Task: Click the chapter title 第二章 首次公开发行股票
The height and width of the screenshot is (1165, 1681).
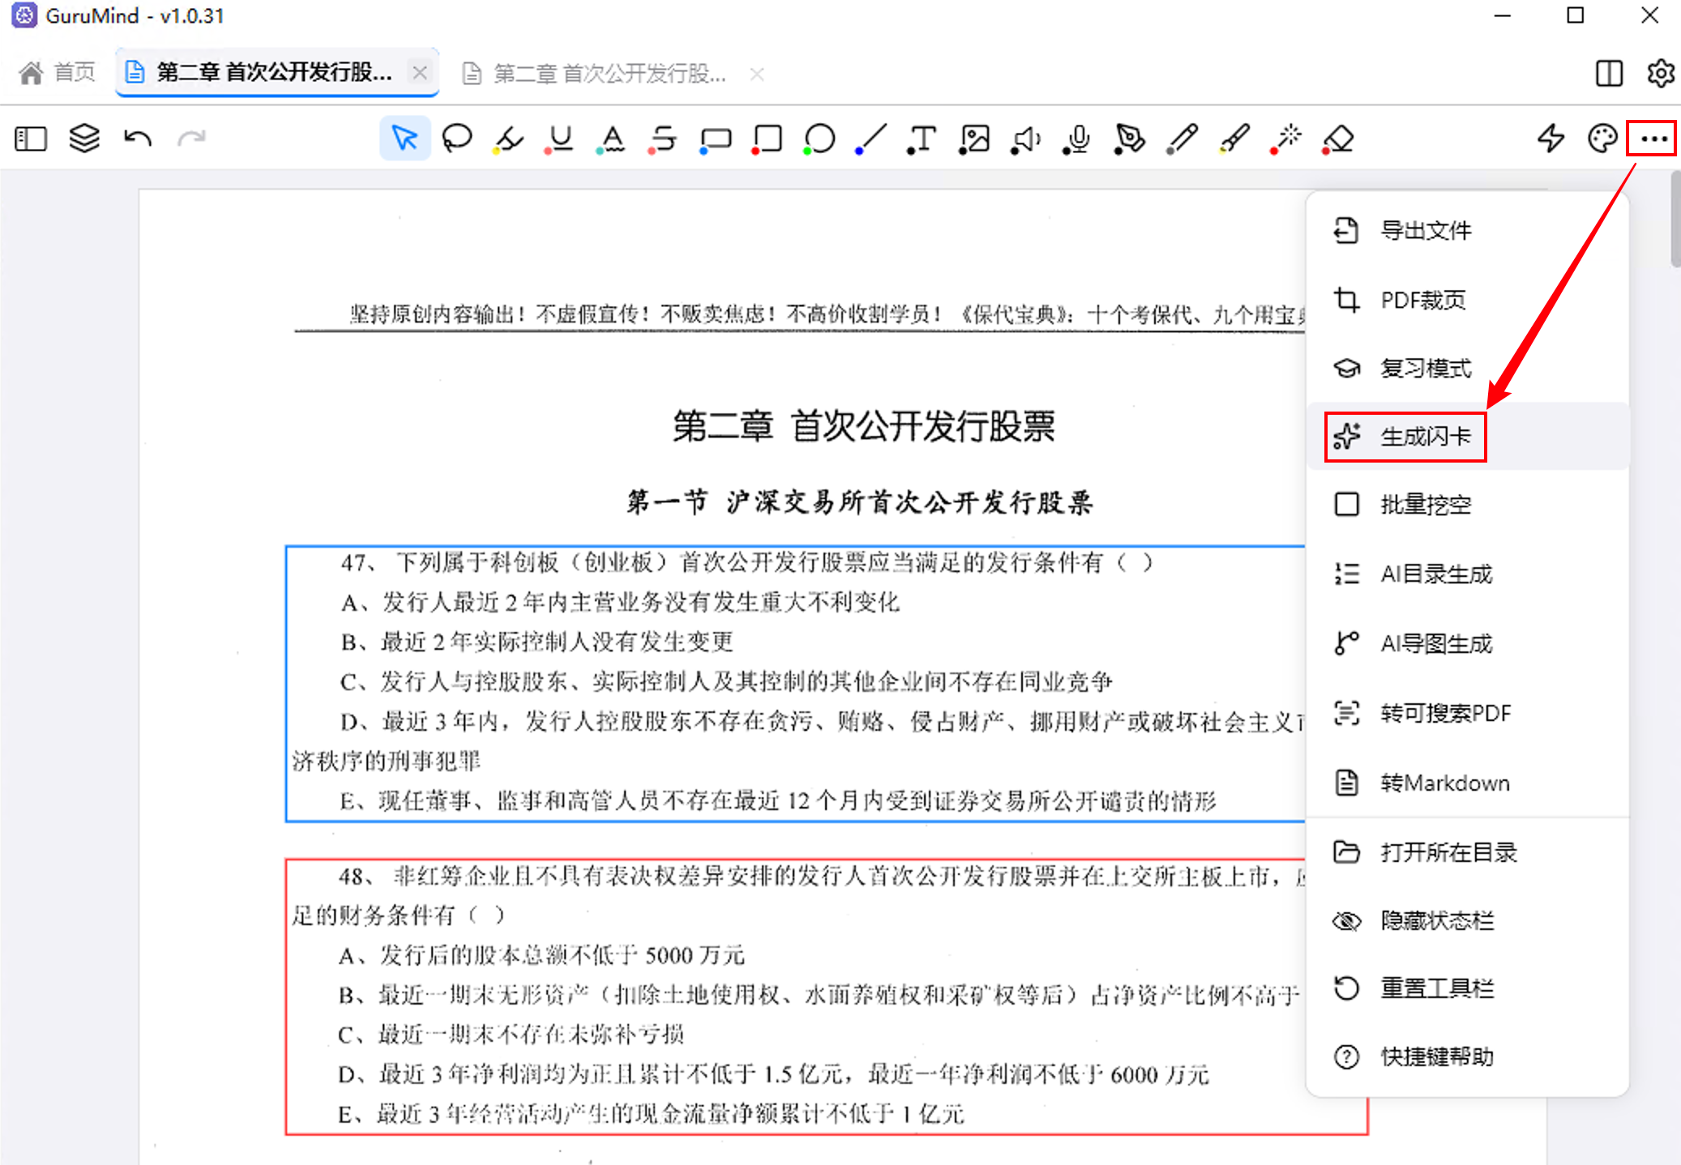Action: (864, 426)
